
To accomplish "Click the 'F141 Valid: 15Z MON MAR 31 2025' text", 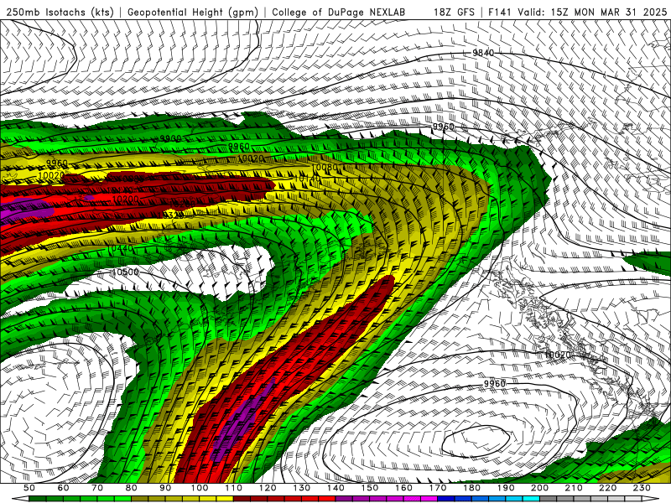I will [577, 13].
